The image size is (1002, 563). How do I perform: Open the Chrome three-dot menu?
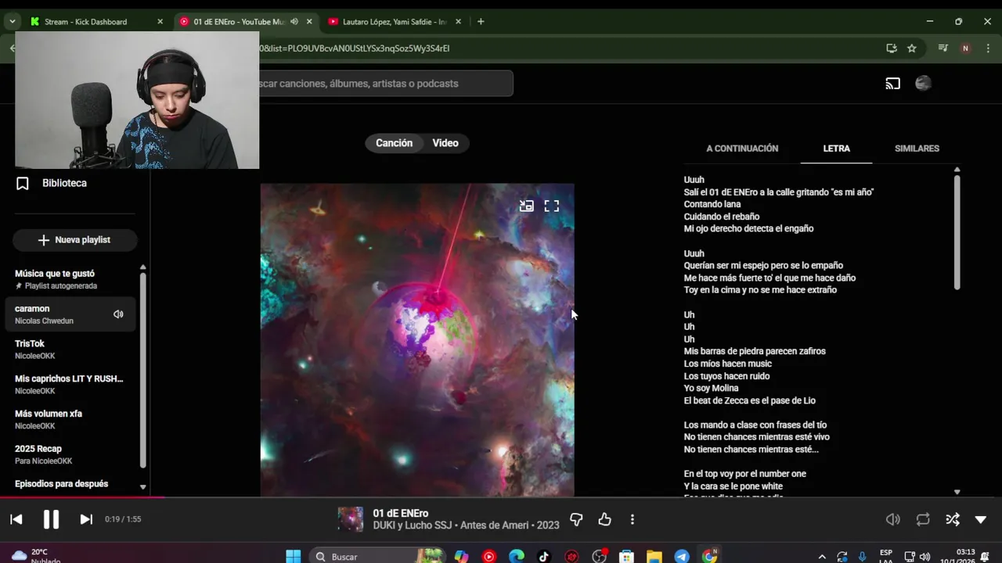click(987, 48)
